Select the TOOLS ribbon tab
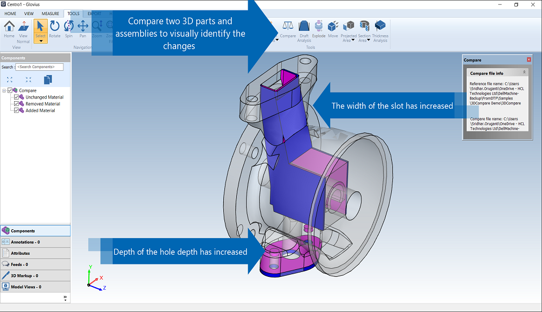Screen dimensions: 542x312 (73, 14)
